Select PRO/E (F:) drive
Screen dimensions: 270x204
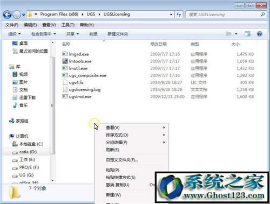(25, 167)
